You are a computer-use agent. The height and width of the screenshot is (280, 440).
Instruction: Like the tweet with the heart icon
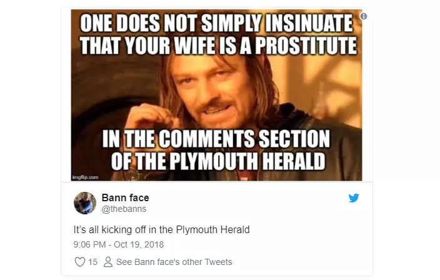coord(79,262)
